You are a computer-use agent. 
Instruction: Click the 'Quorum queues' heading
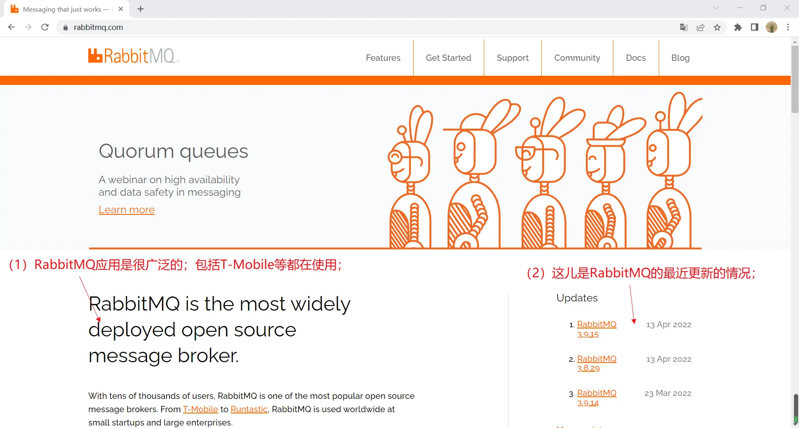point(173,151)
